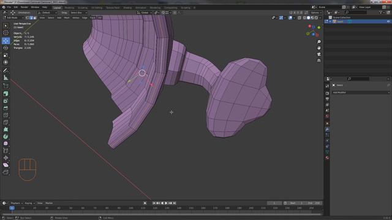Screen dimensions: 392x220
Task: Activate the Transform tool
Action: (x=6, y=62)
